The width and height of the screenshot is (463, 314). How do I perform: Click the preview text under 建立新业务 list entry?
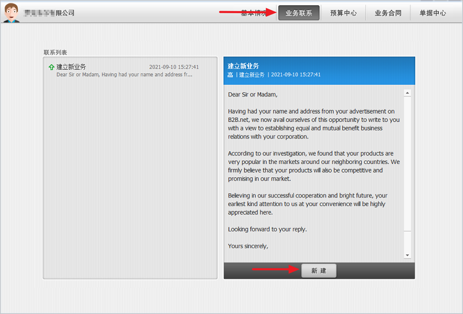pyautogui.click(x=124, y=74)
